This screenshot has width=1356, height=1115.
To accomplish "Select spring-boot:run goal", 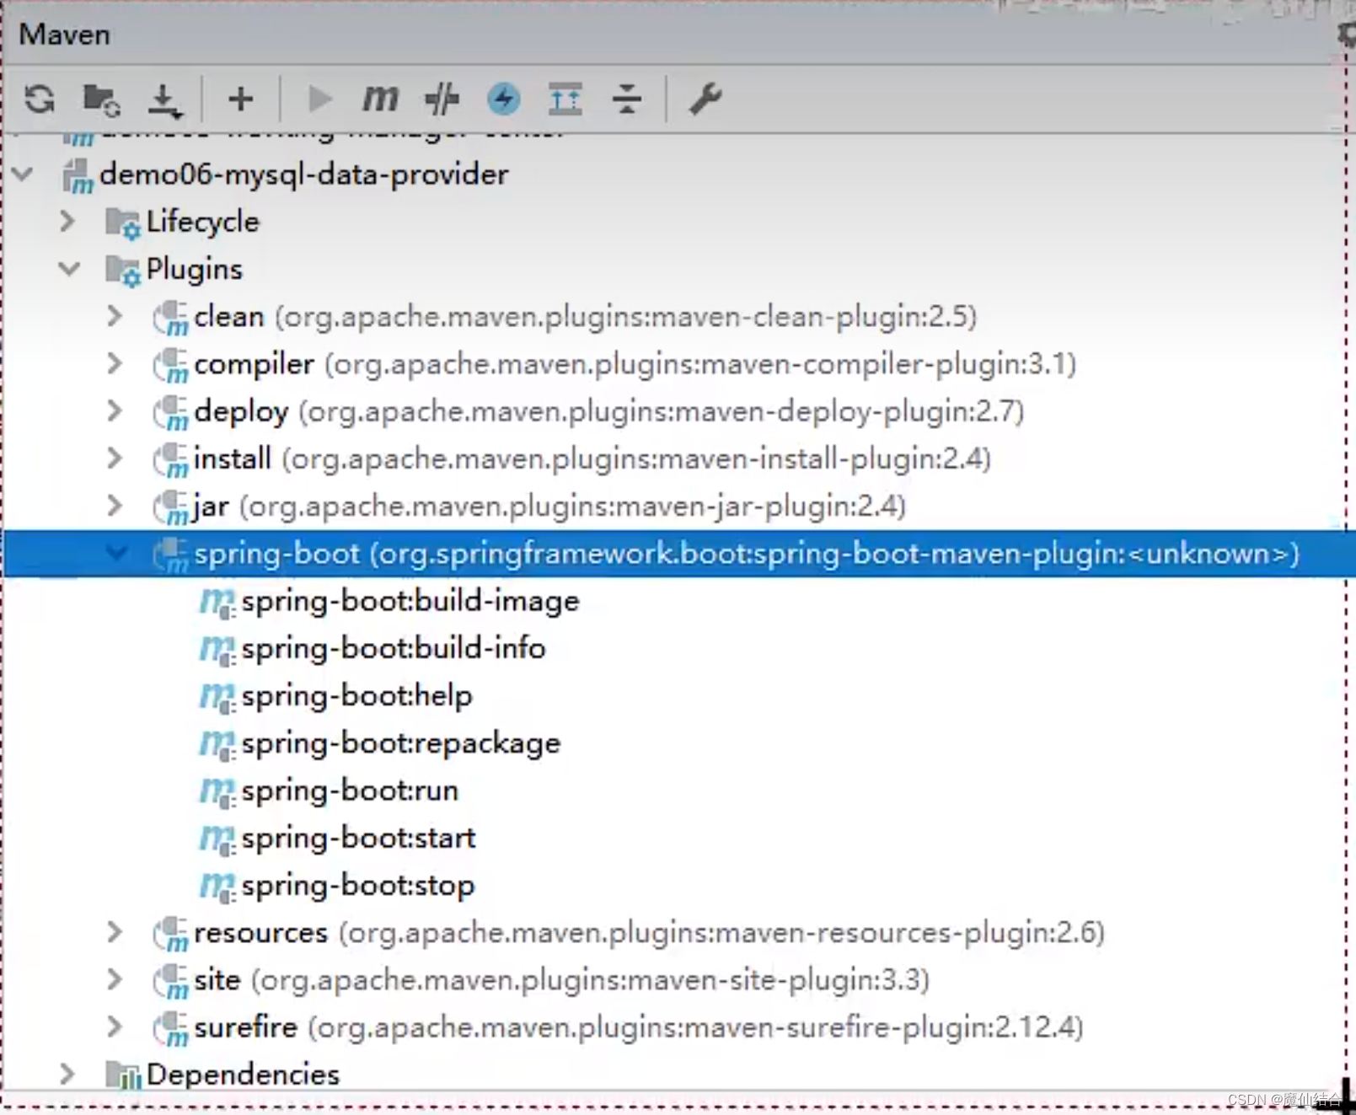I will tap(350, 791).
